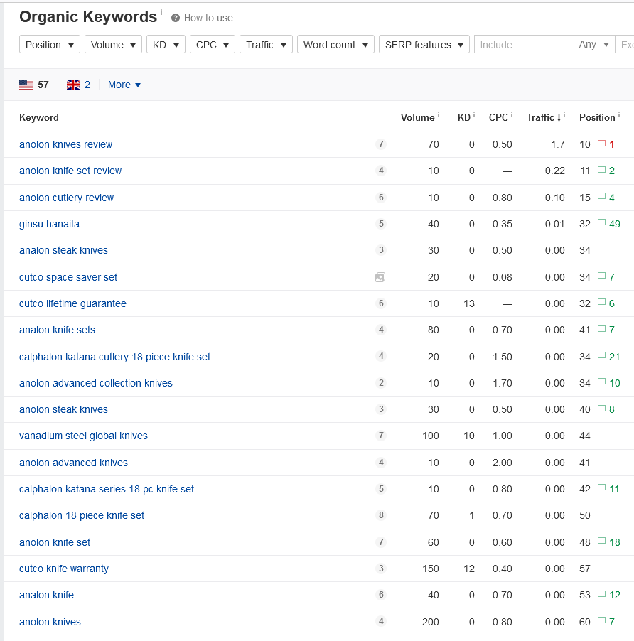Open the anolon knives review keyword link
Image resolution: width=634 pixels, height=641 pixels.
(x=65, y=144)
